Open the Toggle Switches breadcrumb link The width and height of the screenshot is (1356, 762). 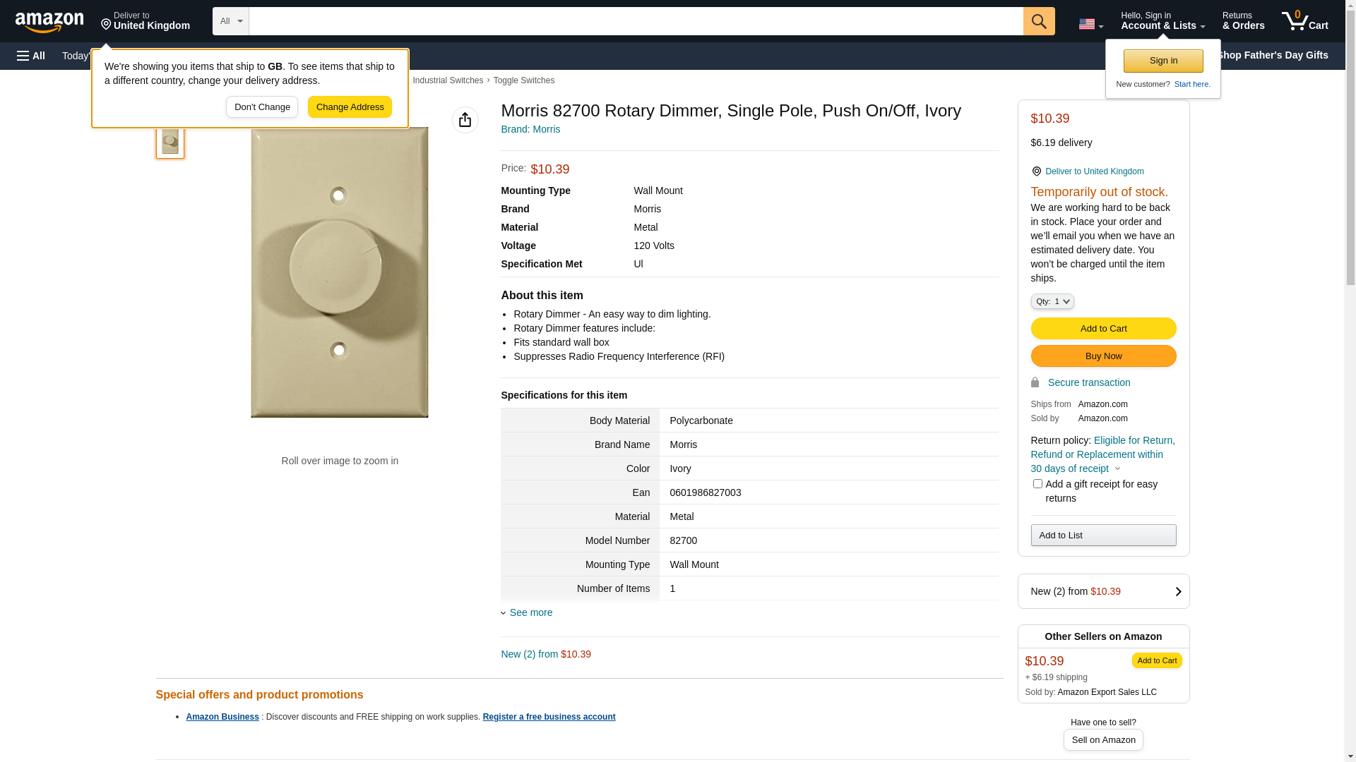523,80
